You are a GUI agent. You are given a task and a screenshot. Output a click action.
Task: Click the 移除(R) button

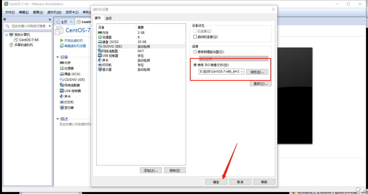(x=175, y=170)
